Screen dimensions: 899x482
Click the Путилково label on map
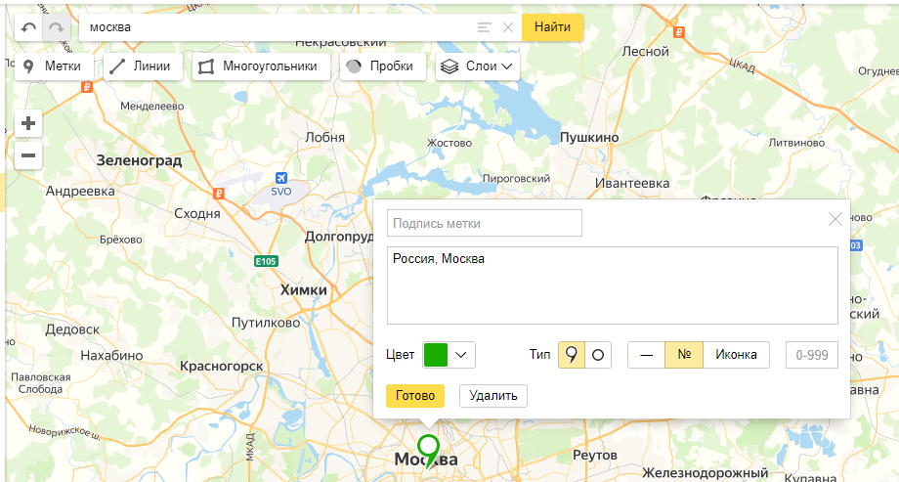266,323
